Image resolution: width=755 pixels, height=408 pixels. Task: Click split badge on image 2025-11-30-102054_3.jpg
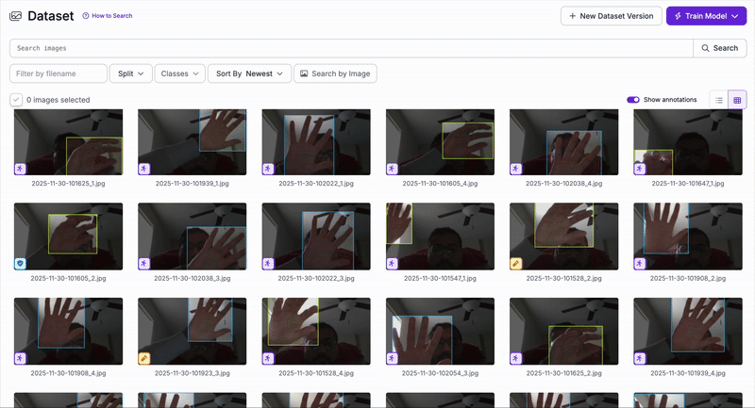point(392,358)
